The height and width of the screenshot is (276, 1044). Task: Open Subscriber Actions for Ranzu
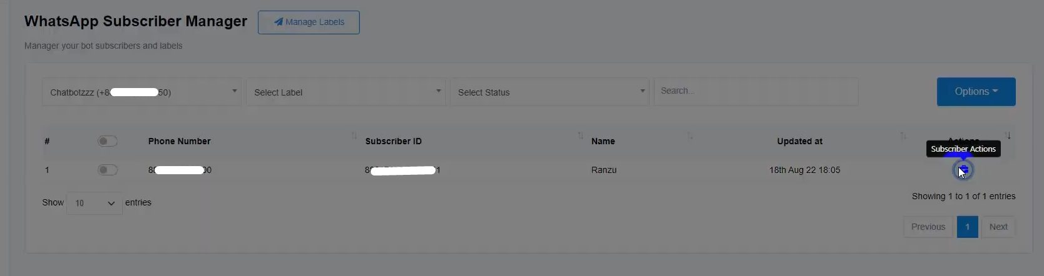click(963, 170)
